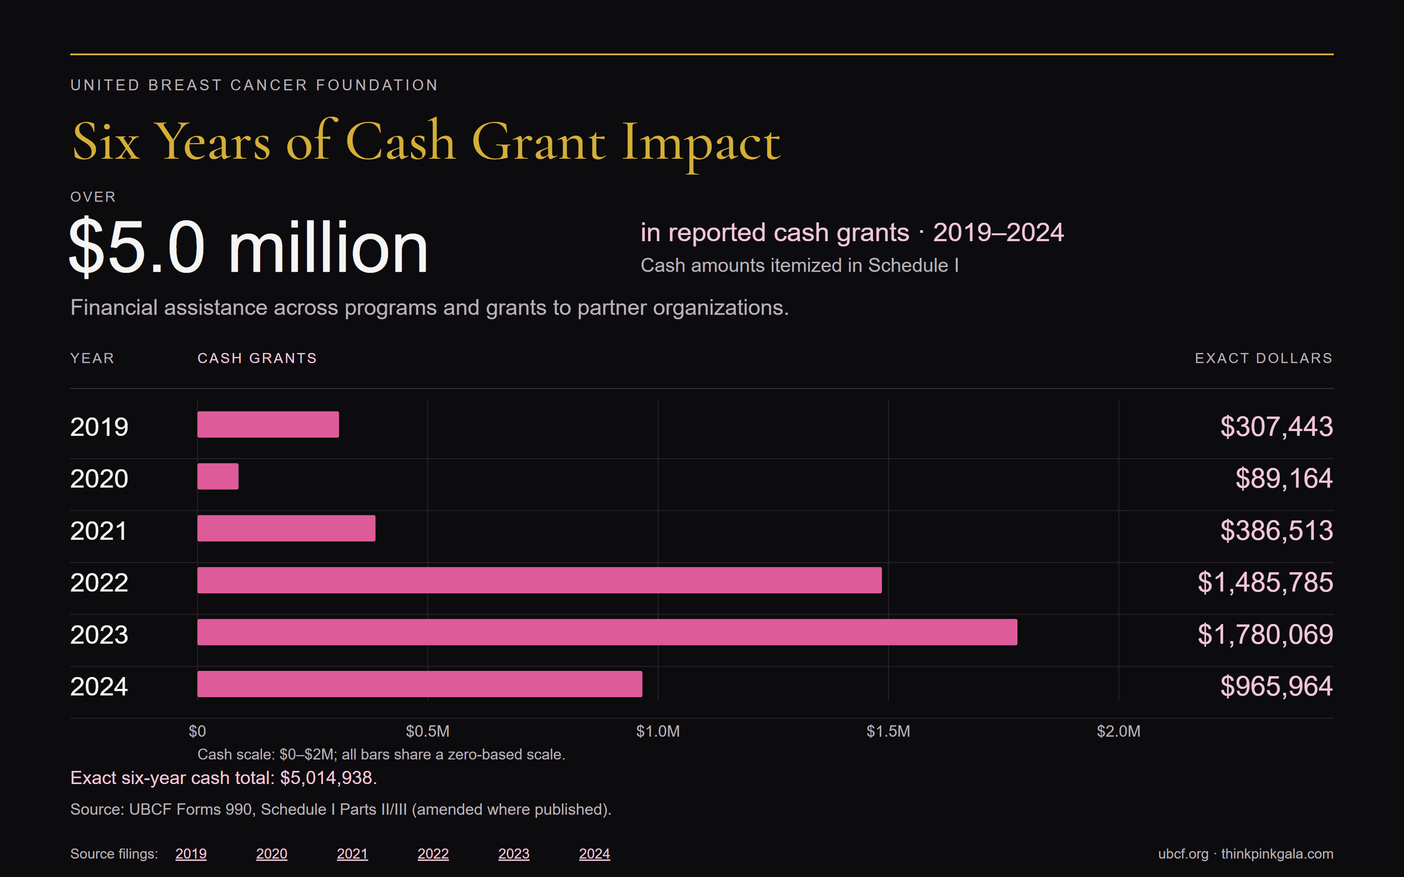Open the 2023 source filing link
Viewport: 1404px width, 877px height.
[513, 854]
